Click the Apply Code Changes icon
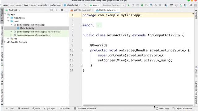 [137, 5]
